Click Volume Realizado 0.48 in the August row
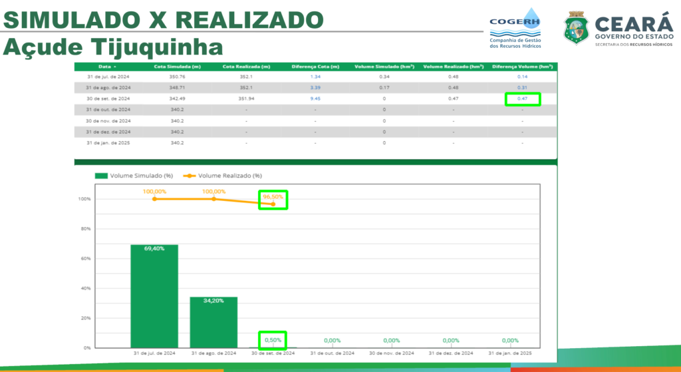Viewport: 681px width, 372px height. point(454,88)
